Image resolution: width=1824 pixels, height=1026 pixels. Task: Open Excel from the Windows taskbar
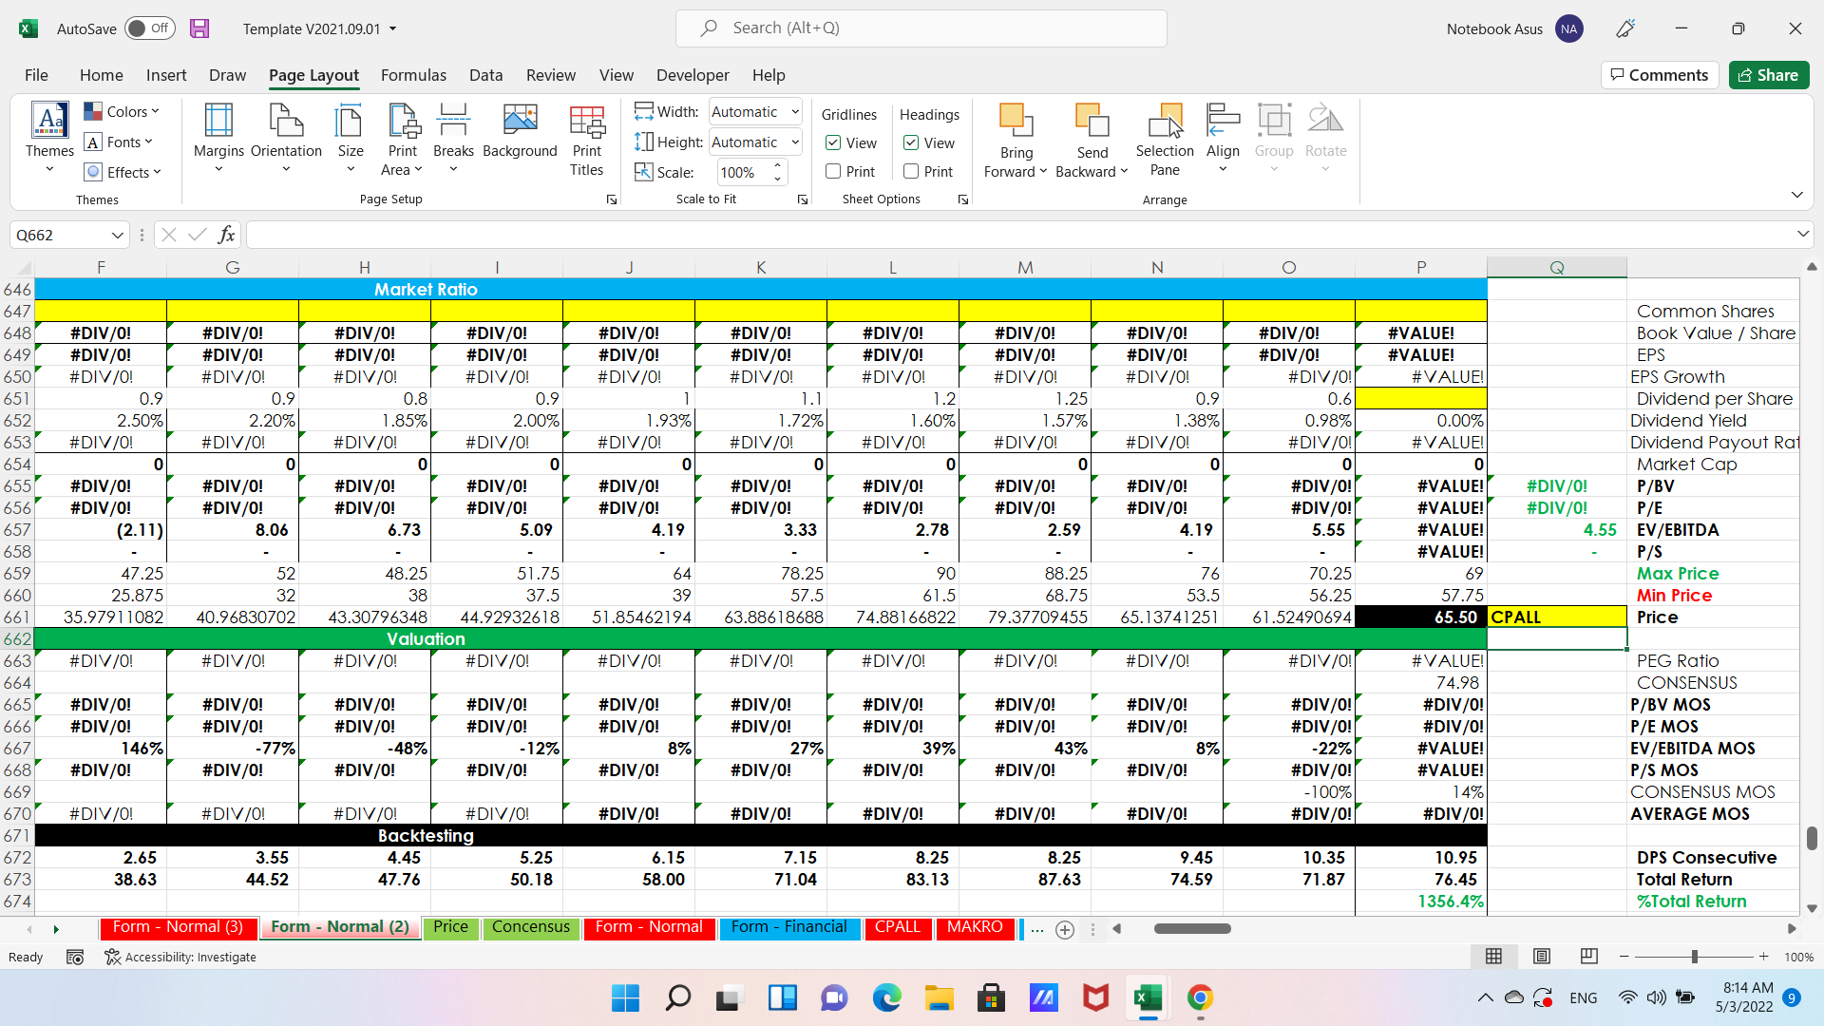1148,997
